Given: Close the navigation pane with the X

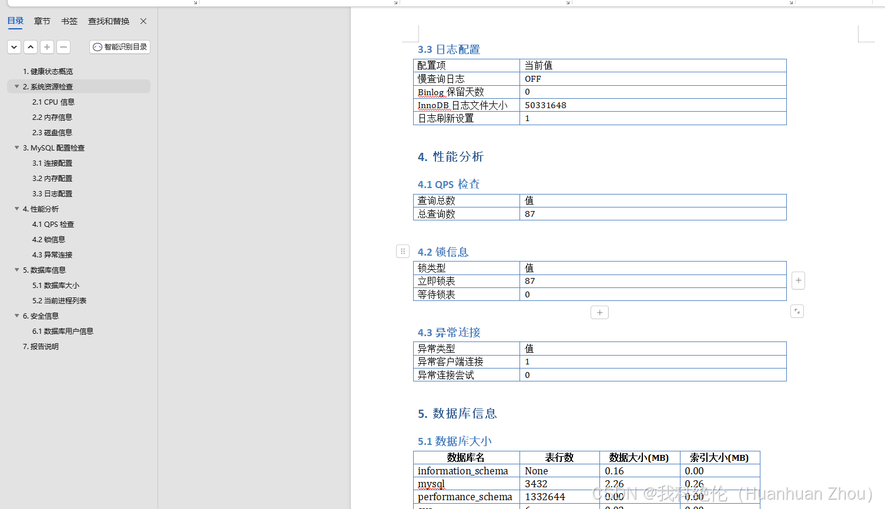Looking at the screenshot, I should [x=143, y=21].
